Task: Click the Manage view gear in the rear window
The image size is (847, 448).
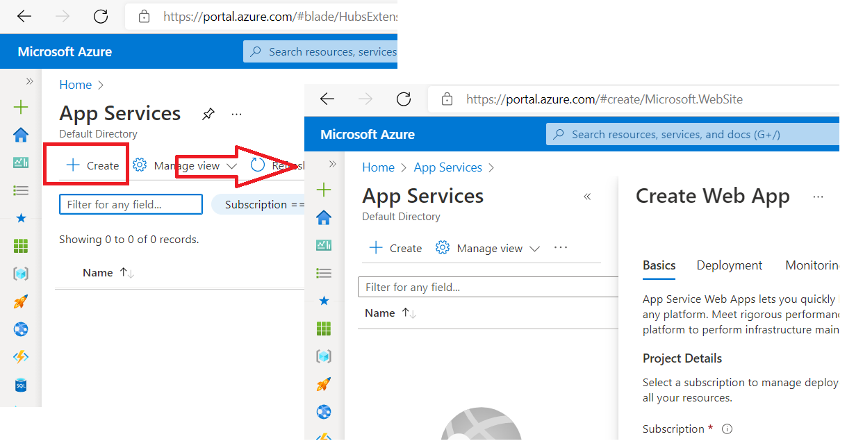Action: click(x=140, y=165)
